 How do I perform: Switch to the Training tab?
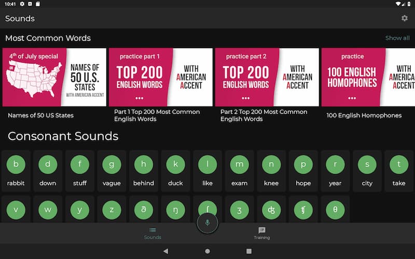(x=262, y=234)
